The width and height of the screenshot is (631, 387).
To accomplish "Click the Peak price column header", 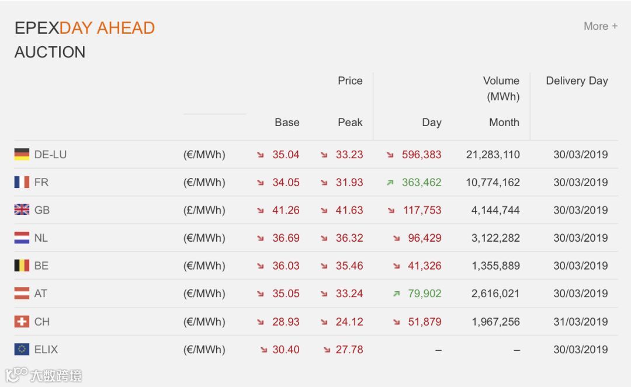I will pyautogui.click(x=350, y=123).
